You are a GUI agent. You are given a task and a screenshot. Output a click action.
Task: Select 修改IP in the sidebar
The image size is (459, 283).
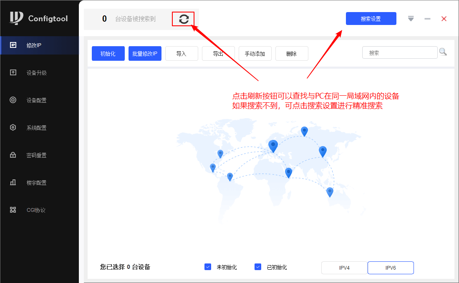tap(40, 45)
